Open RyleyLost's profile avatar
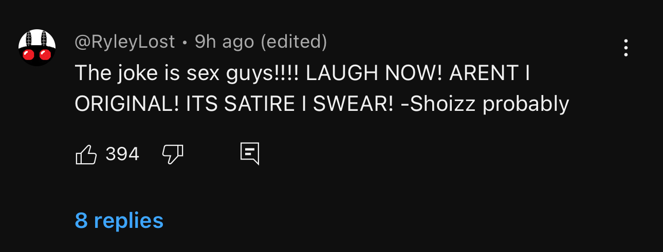The image size is (663, 252). click(x=37, y=48)
